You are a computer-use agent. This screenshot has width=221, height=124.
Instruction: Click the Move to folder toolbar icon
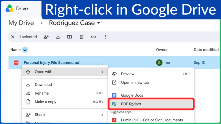coord(70,37)
